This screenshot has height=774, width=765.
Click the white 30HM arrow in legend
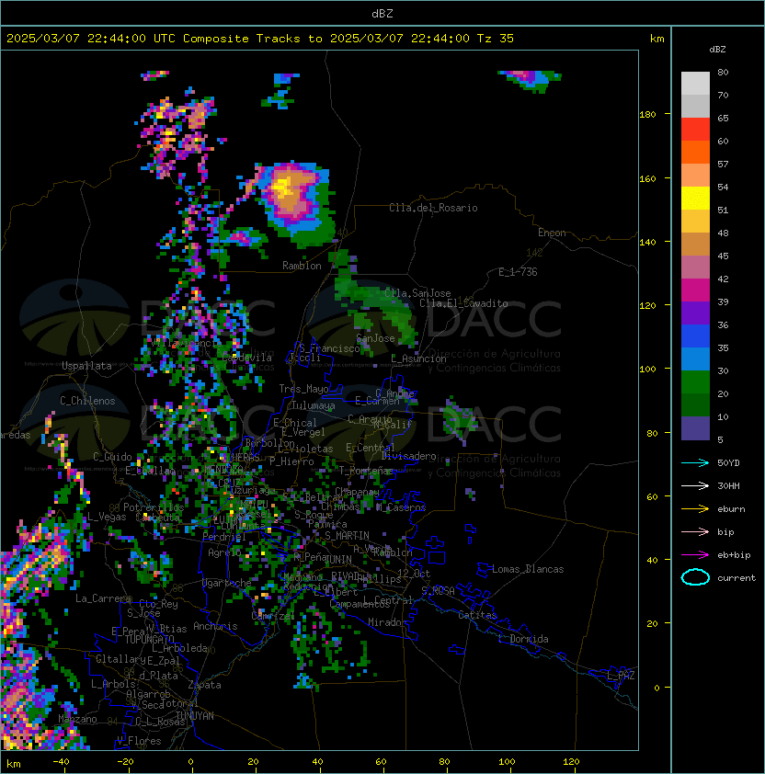pos(695,485)
